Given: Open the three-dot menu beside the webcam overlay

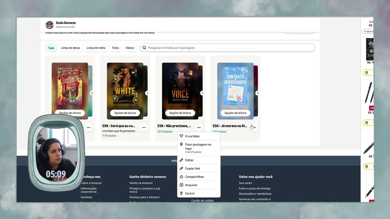Looking at the screenshot, I should (88, 128).
